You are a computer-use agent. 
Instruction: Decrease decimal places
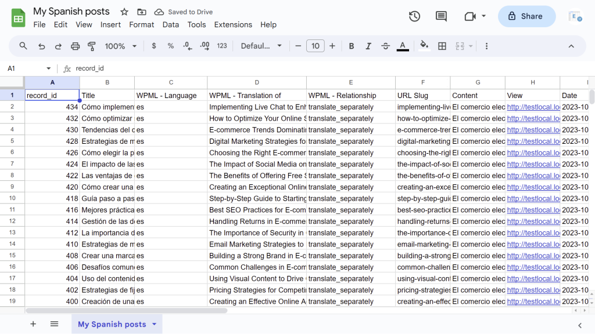[186, 46]
